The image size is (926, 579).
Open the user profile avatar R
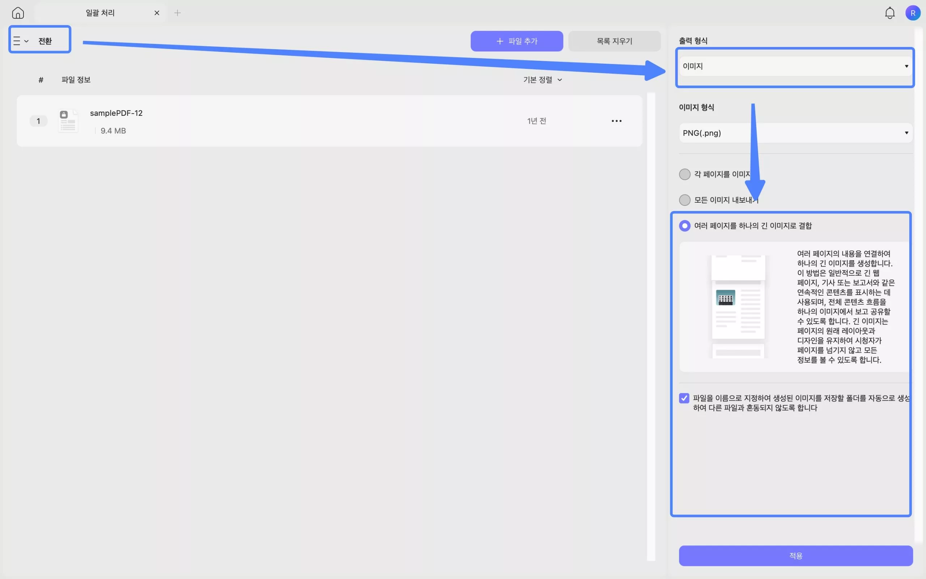[x=913, y=13]
